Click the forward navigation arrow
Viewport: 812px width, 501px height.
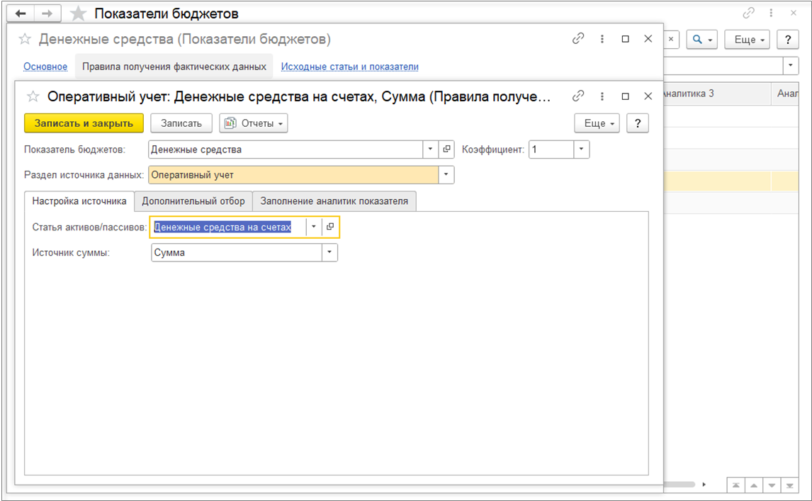click(47, 13)
